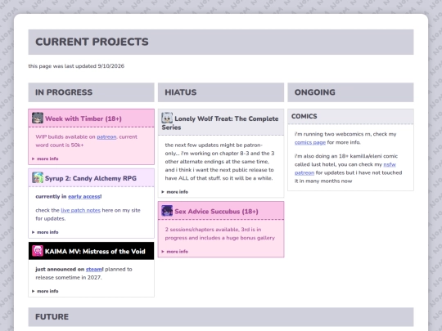Image resolution: width=442 pixels, height=331 pixels.
Task: Click the KAIMA MV: Mistress of the Void title
Action: tap(95, 252)
